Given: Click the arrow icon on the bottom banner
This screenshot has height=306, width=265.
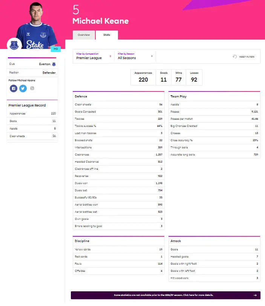Looking at the screenshot, I should (255, 295).
